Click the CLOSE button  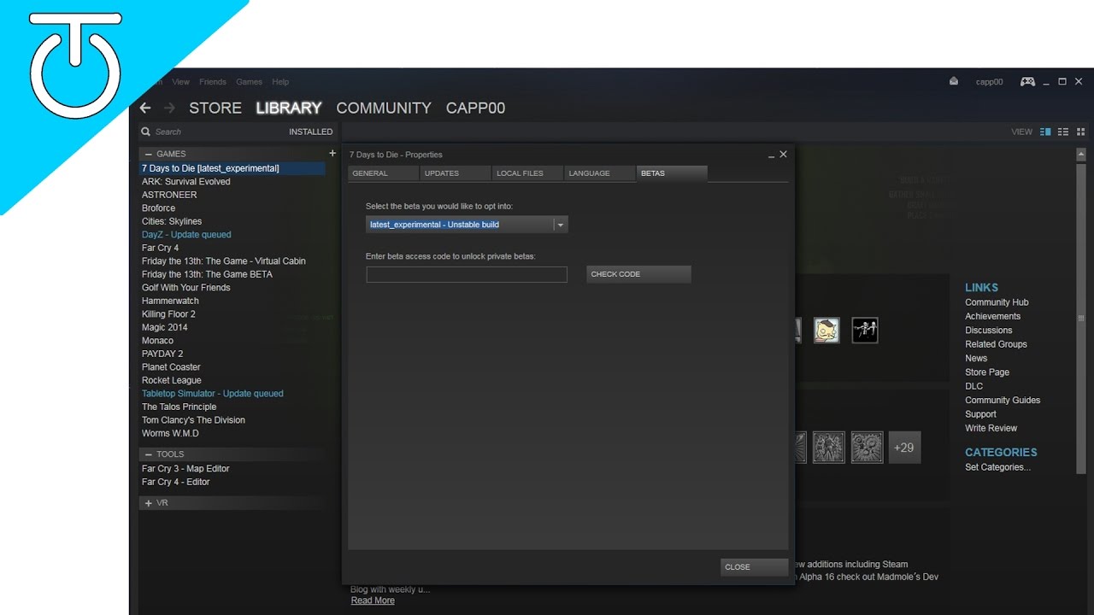click(754, 567)
